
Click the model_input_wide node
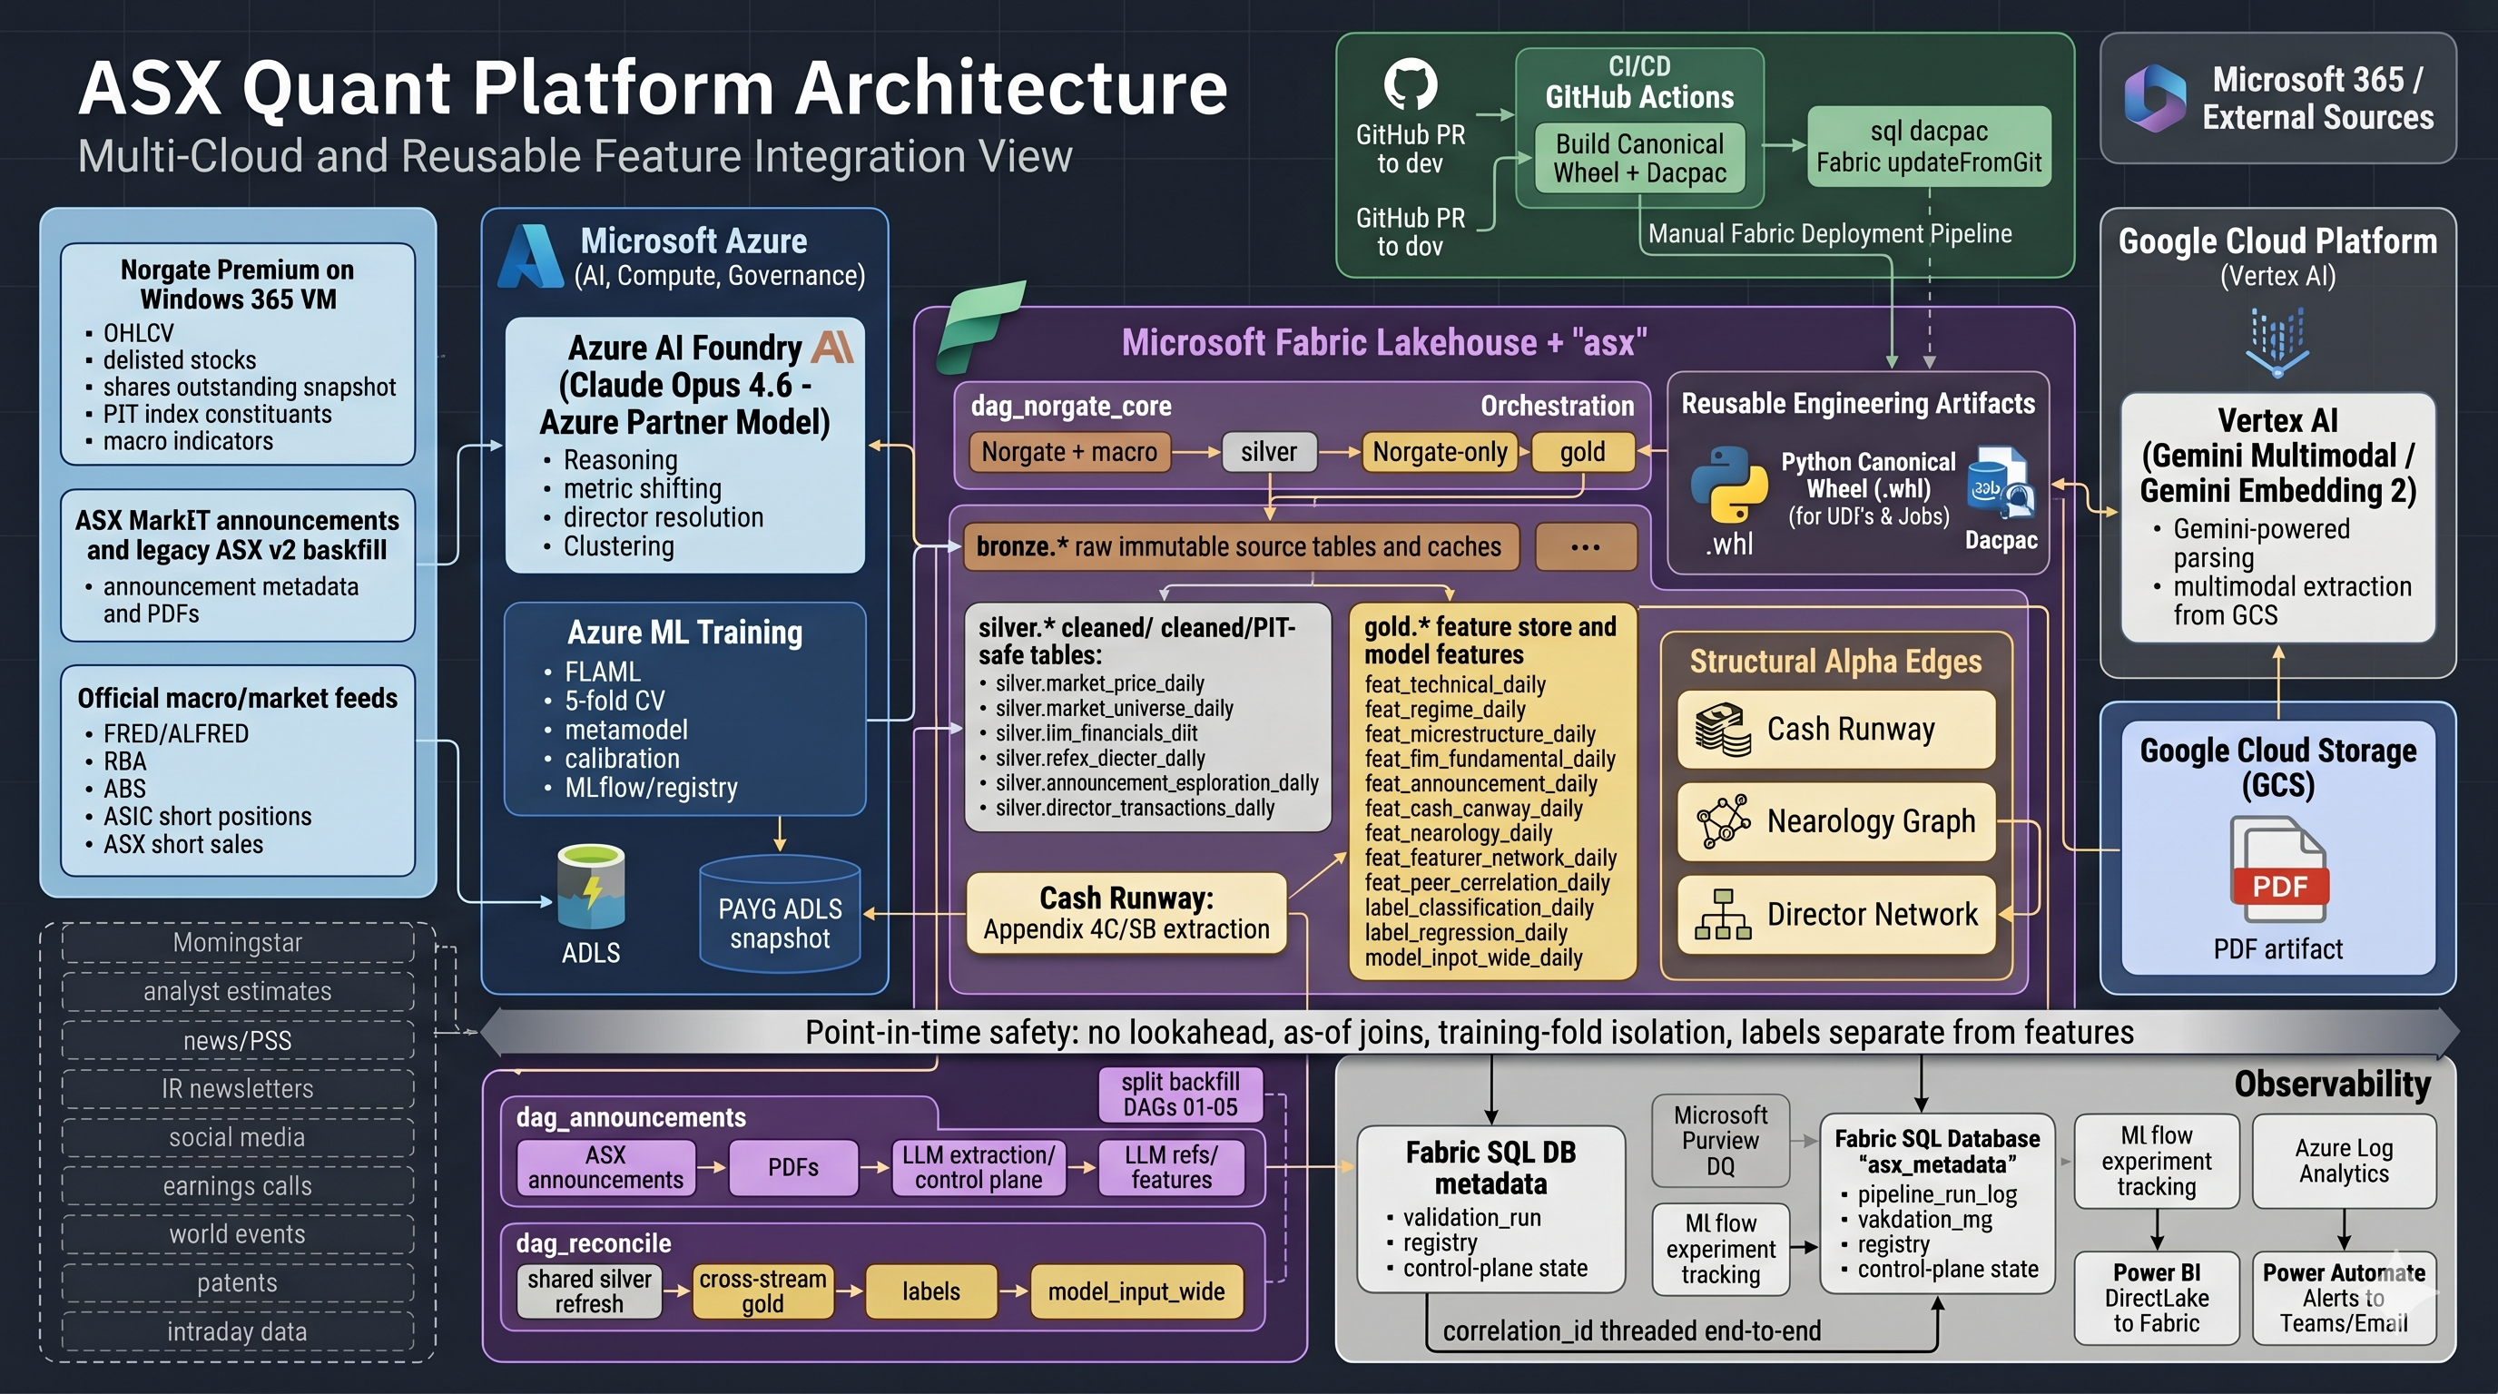1136,1291
